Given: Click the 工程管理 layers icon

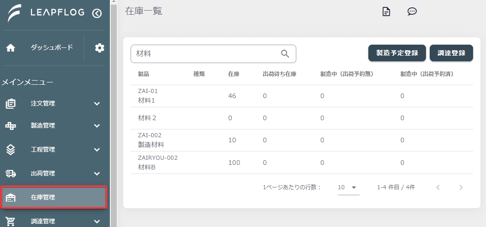Looking at the screenshot, I should click(x=11, y=150).
